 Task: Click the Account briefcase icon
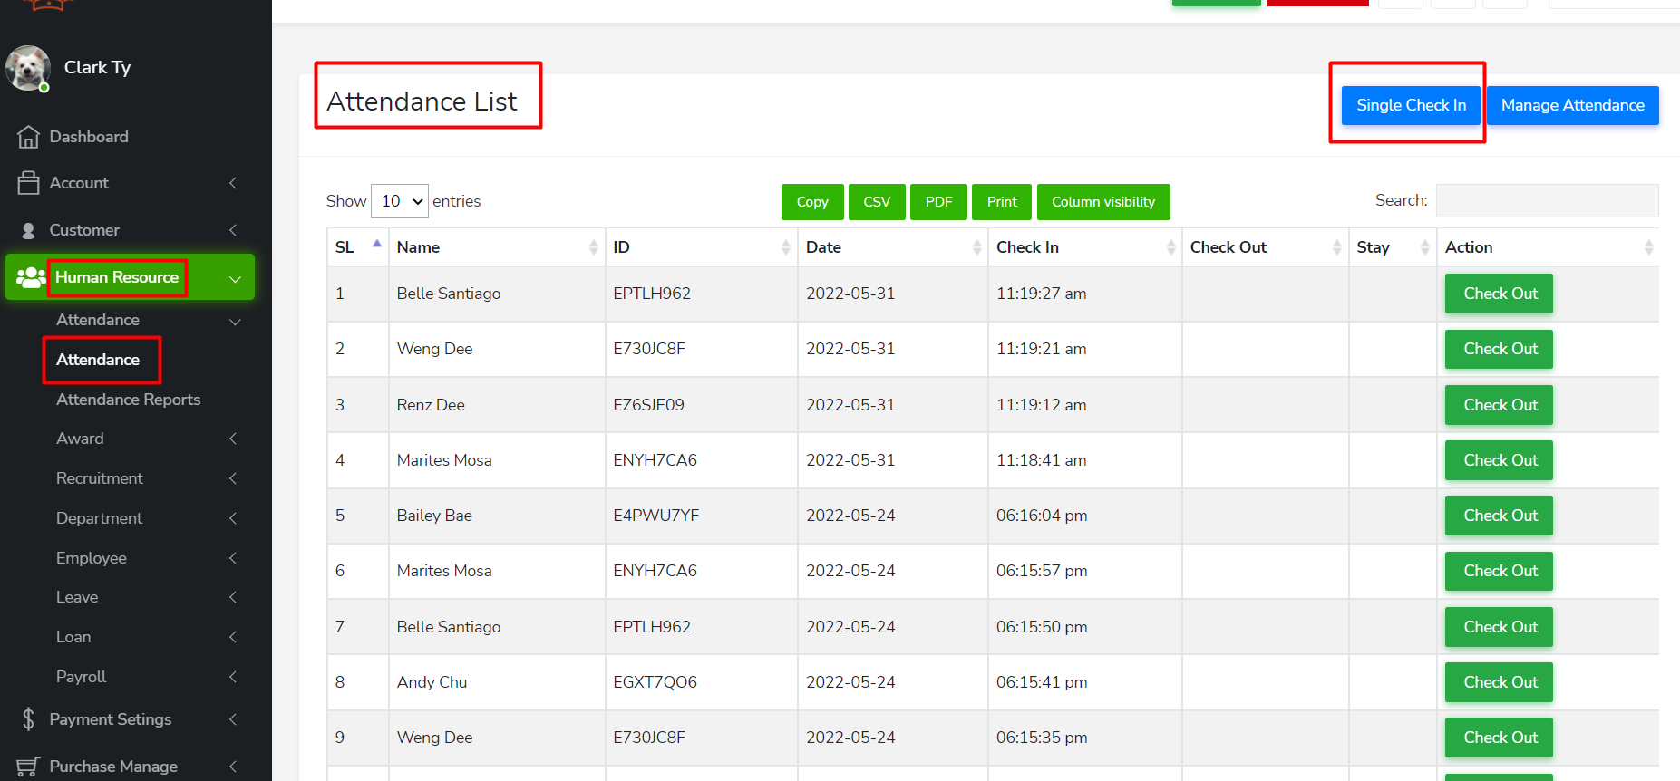pos(28,183)
